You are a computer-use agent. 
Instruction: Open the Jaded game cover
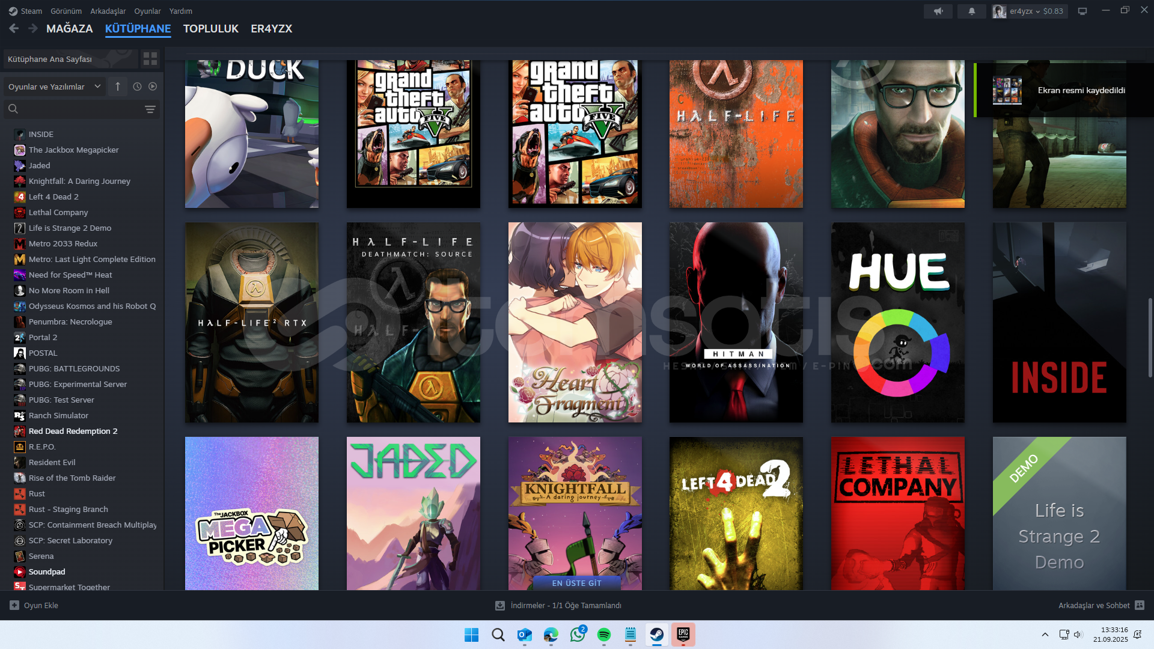pos(414,513)
